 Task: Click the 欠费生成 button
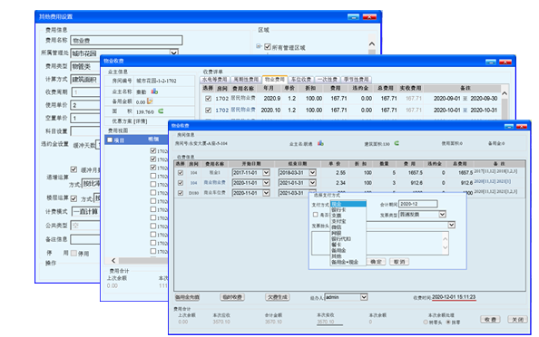coord(278,297)
